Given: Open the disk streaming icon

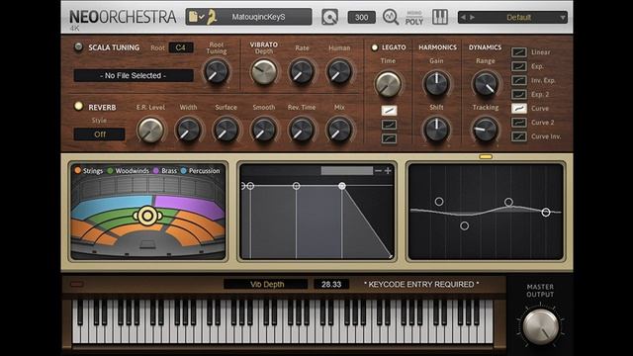Looking at the screenshot, I should pyautogui.click(x=329, y=17).
